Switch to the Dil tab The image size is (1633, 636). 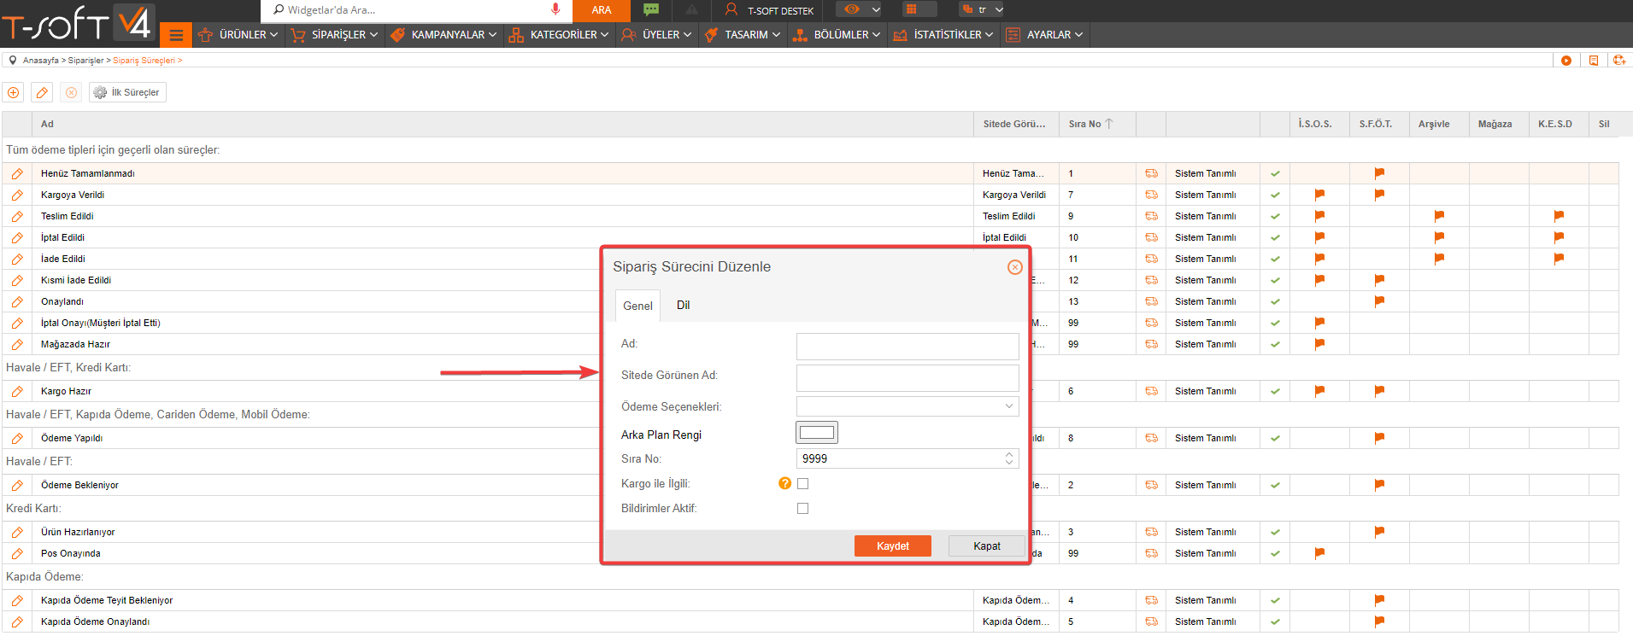pyautogui.click(x=683, y=305)
